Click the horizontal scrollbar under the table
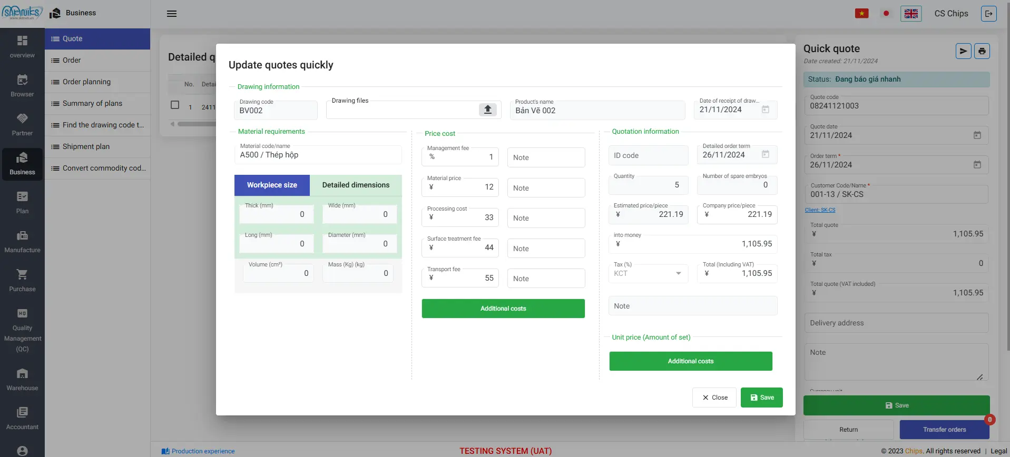Viewport: 1010px width, 457px height. (x=196, y=124)
